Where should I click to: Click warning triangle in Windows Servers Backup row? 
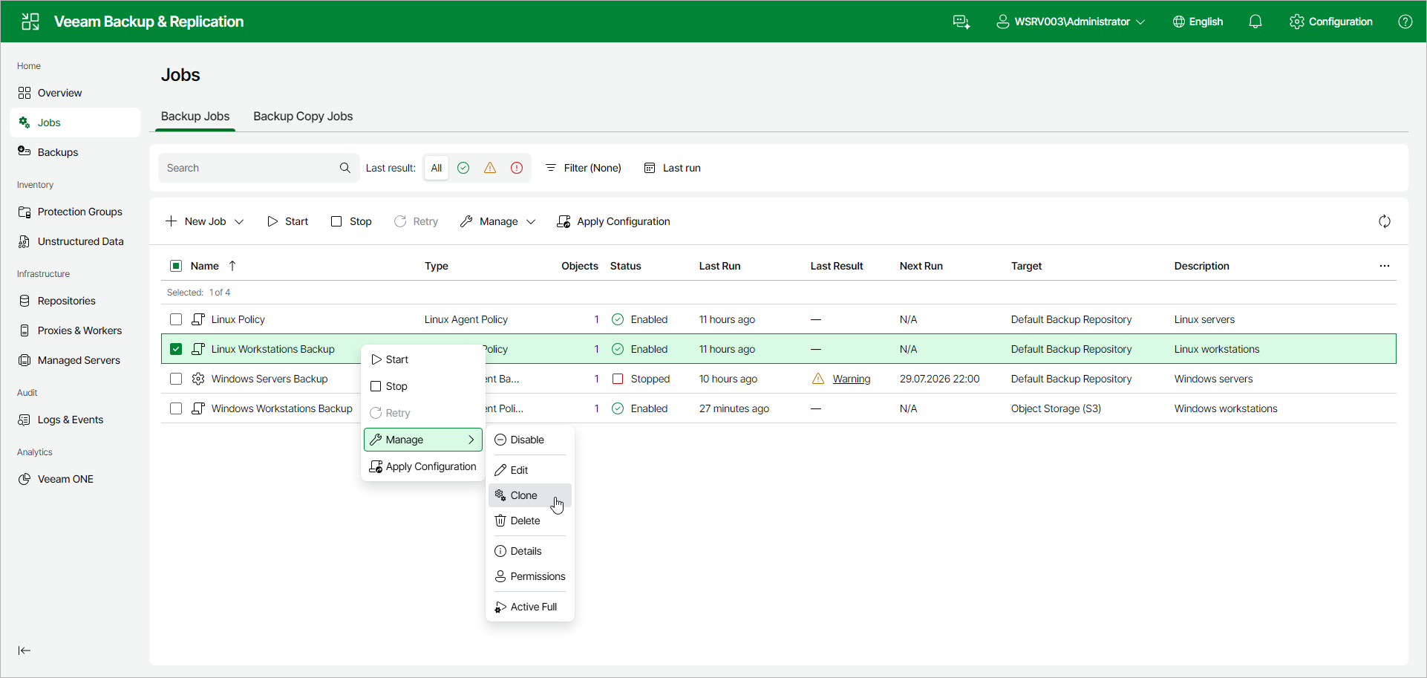click(x=818, y=379)
